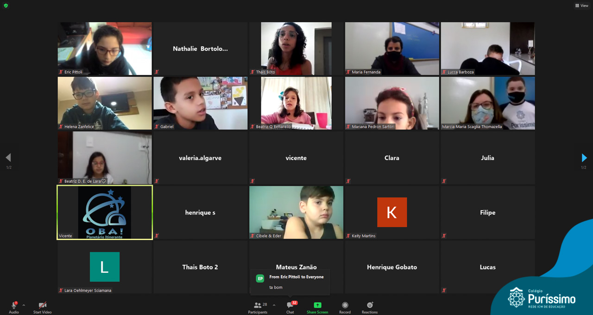Click Lara Oehlmeyer Sciamana's L avatar tile

point(105,267)
